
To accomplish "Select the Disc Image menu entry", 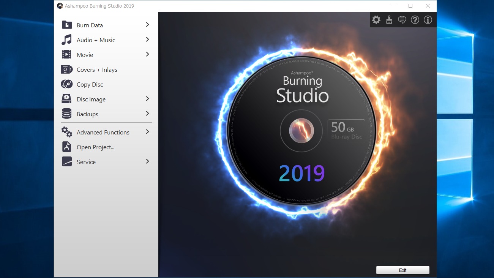I will 106,99.
